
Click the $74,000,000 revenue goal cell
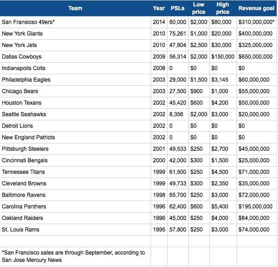[x=256, y=230]
